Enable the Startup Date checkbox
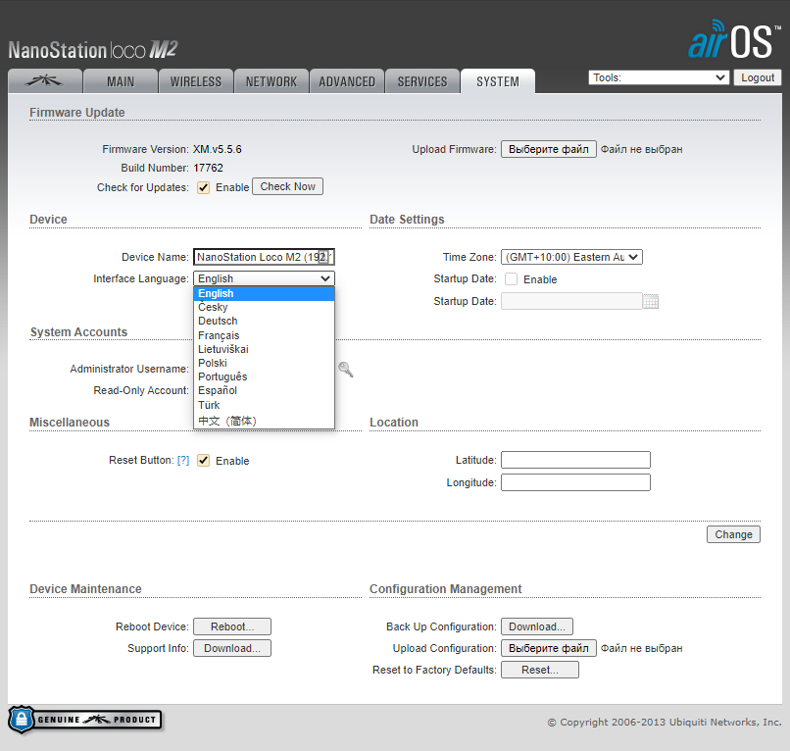The height and width of the screenshot is (751, 790). pyautogui.click(x=511, y=279)
